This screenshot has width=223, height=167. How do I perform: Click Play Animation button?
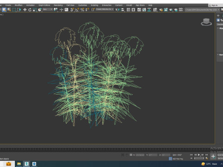[199, 154]
